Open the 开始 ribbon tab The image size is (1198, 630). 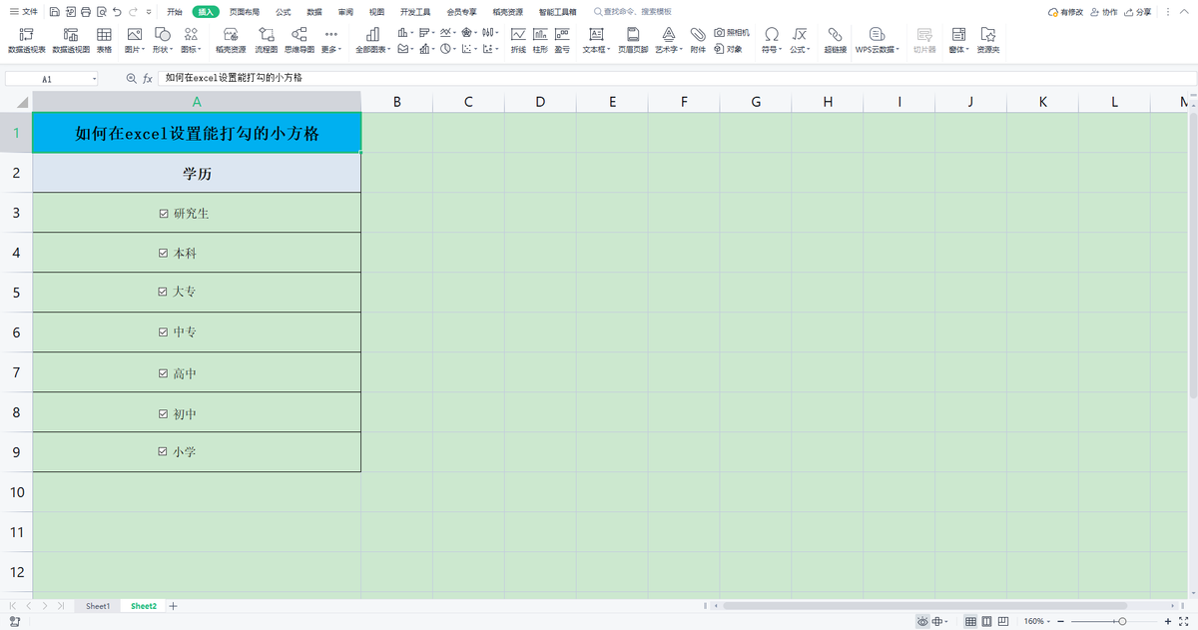point(175,12)
